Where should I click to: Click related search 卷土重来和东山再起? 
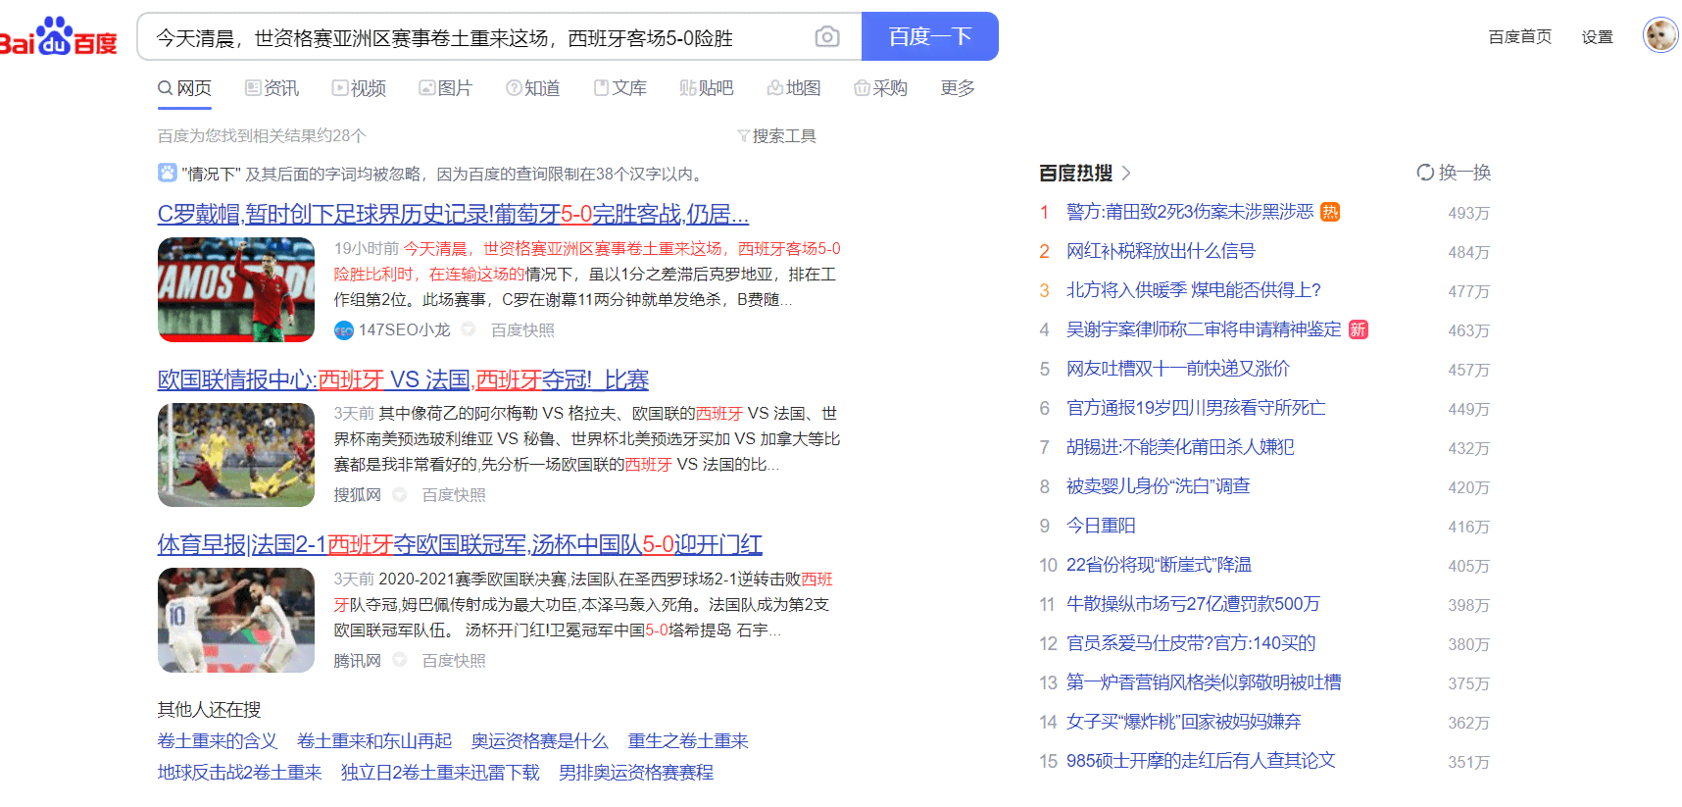coord(374,741)
